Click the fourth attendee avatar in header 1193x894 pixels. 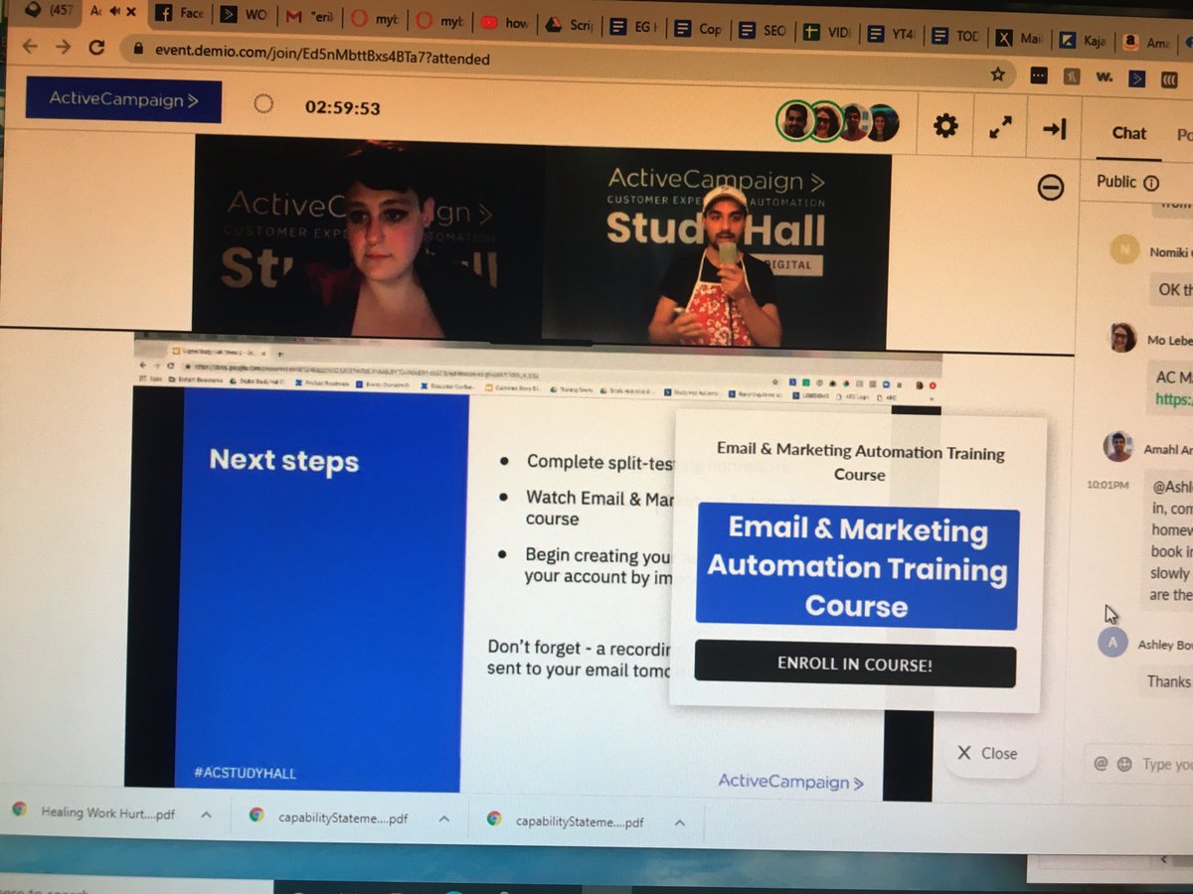coord(882,123)
